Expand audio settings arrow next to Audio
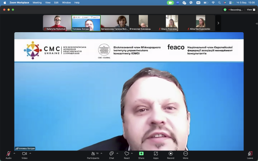Screen dimensions: 258x161 click(14, 153)
